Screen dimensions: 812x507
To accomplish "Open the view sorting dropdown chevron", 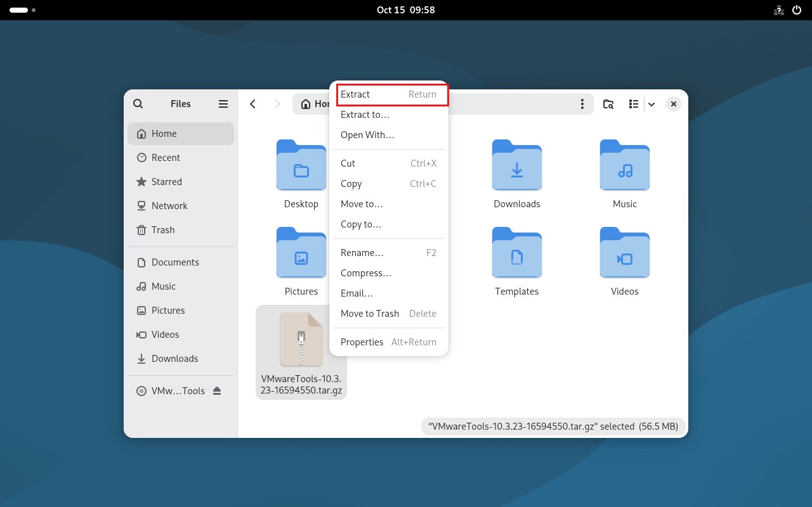I will click(652, 103).
